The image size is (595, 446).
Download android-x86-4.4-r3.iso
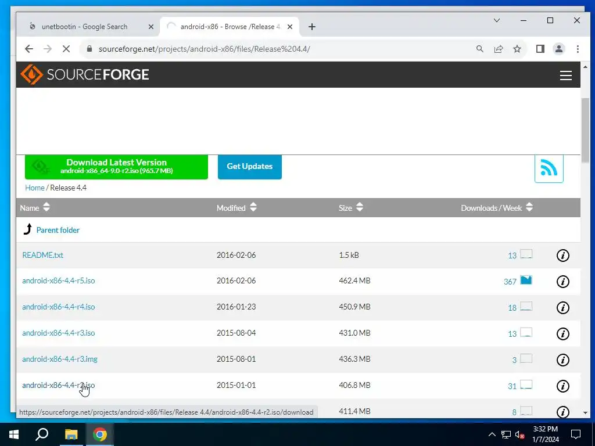[x=59, y=333]
